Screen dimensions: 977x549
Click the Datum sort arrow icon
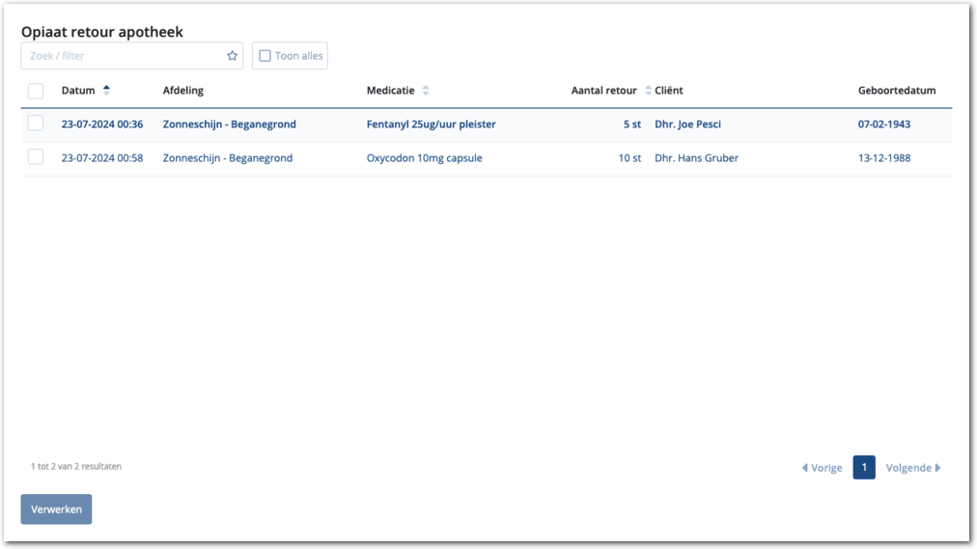tap(106, 90)
